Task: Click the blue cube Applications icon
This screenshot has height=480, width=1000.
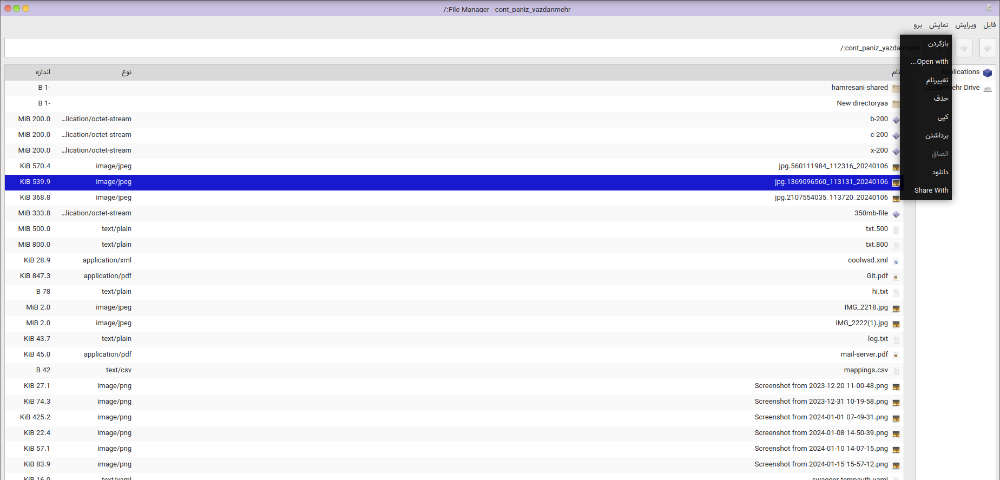Action: [x=988, y=73]
